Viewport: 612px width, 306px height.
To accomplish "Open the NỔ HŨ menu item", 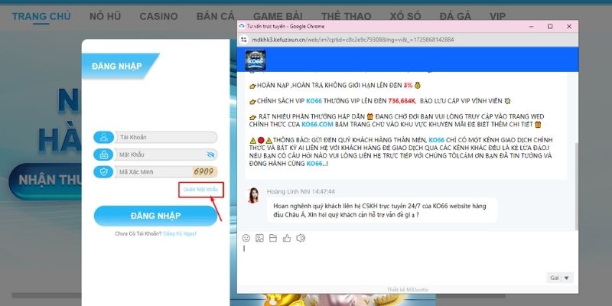I will 105,16.
